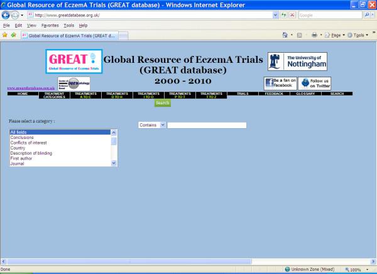Click the search text input field
The width and height of the screenshot is (377, 274).
point(207,125)
